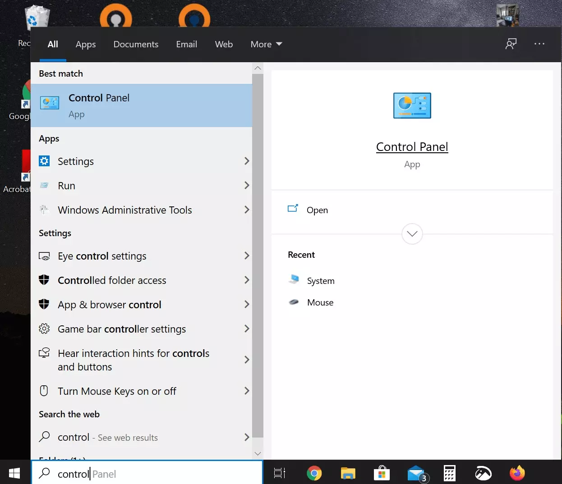562x484 pixels.
Task: Open the feedback icon in search header
Action: coord(511,44)
